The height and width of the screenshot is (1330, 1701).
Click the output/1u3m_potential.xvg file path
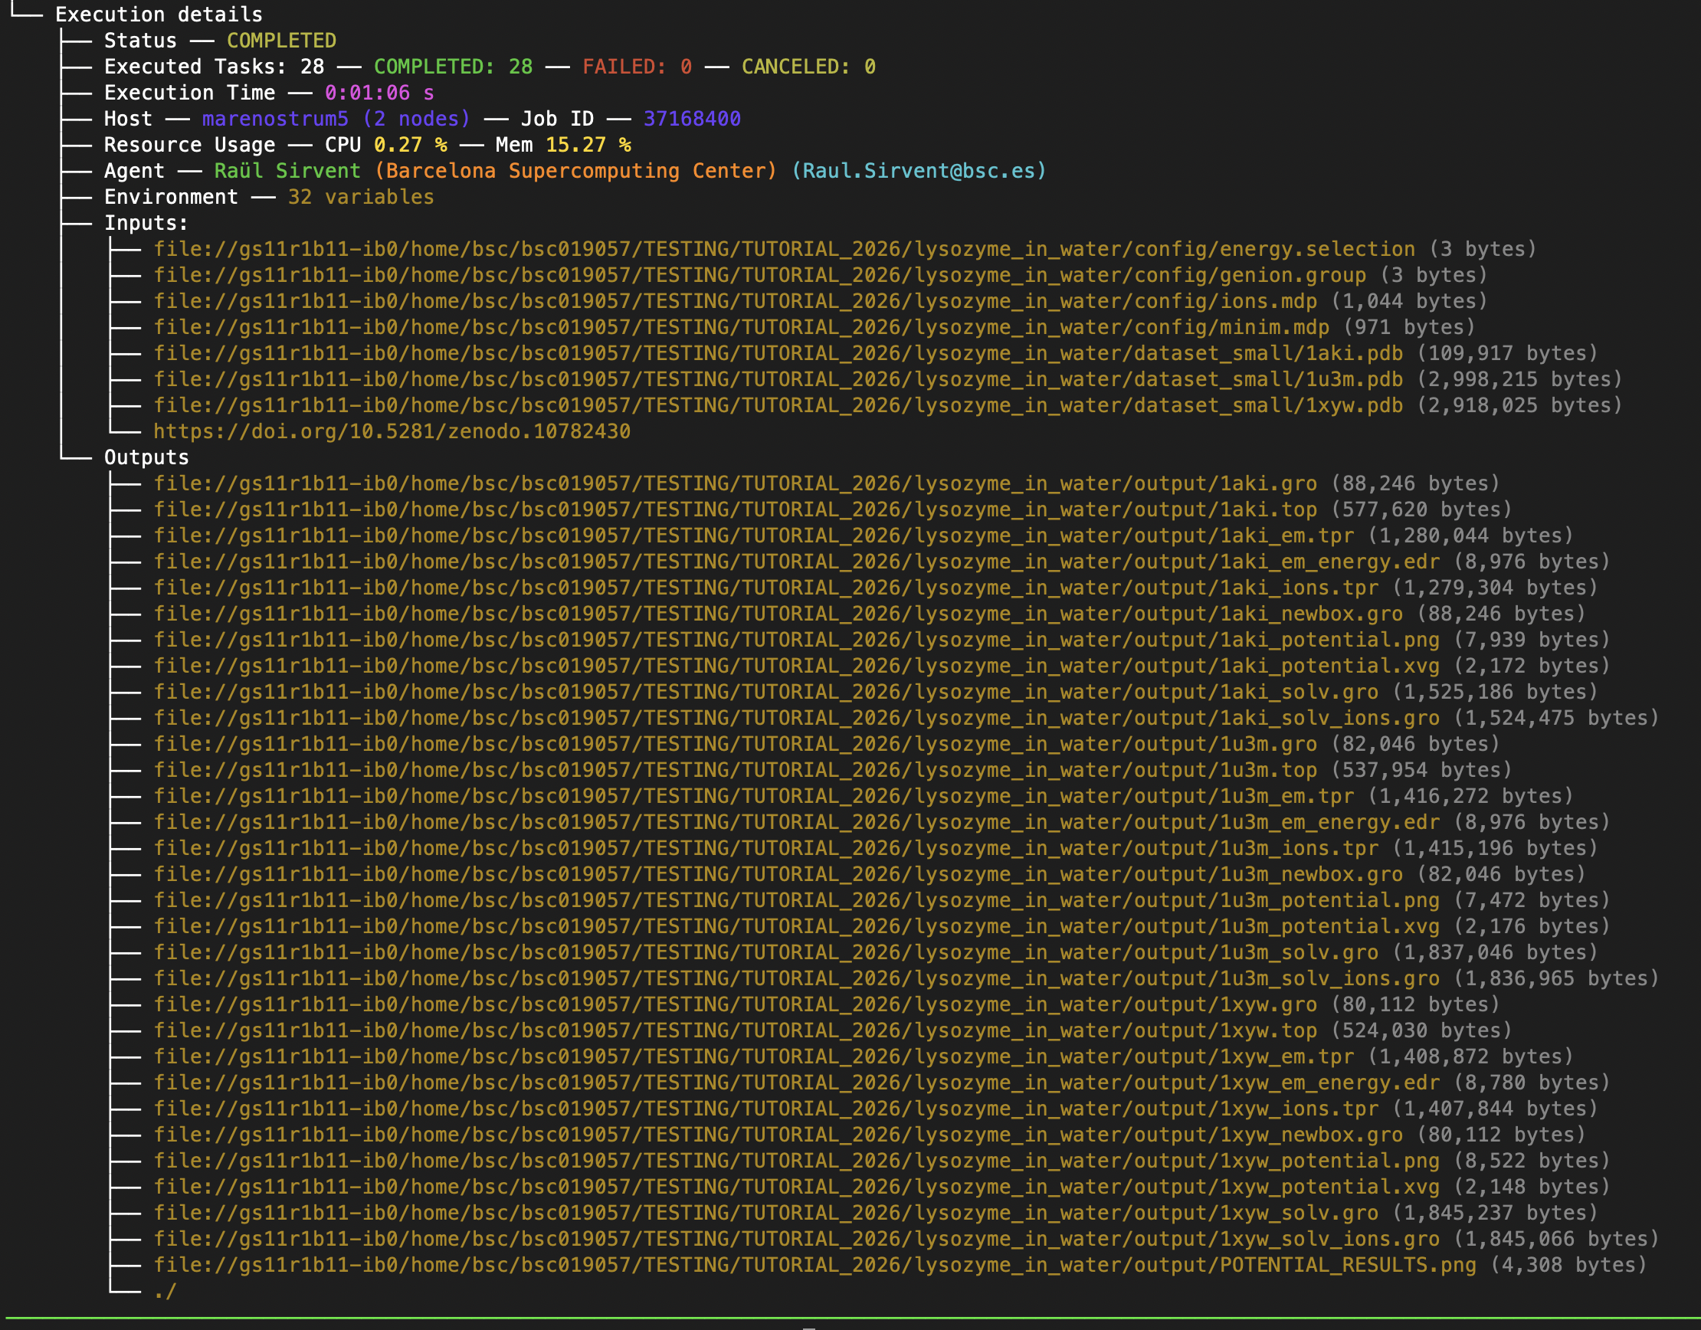pyautogui.click(x=797, y=927)
